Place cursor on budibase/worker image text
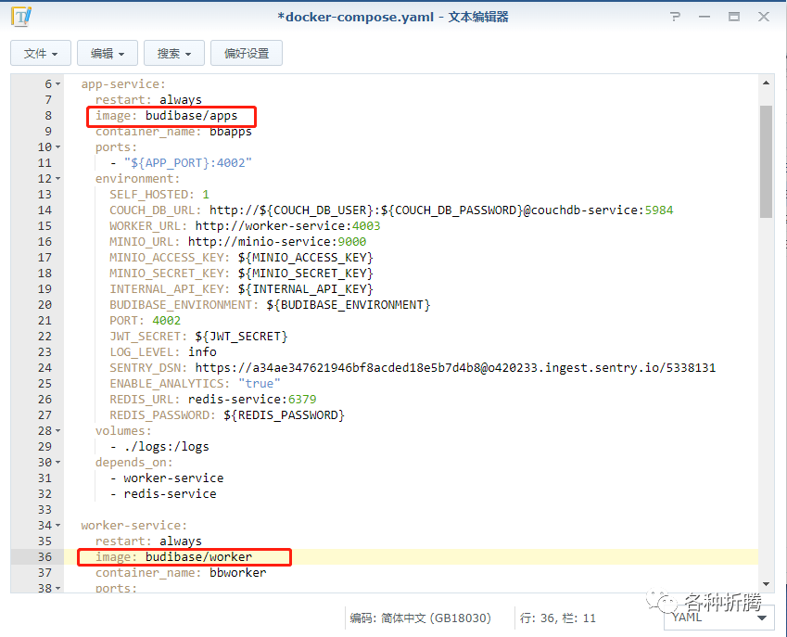 click(198, 556)
